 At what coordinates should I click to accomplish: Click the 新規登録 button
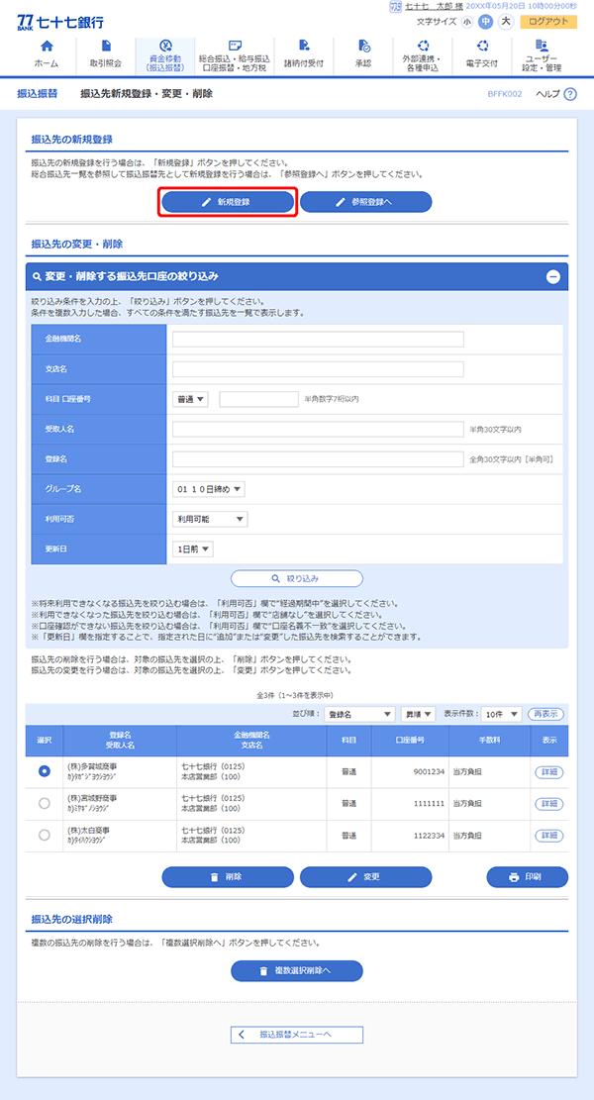[x=228, y=202]
